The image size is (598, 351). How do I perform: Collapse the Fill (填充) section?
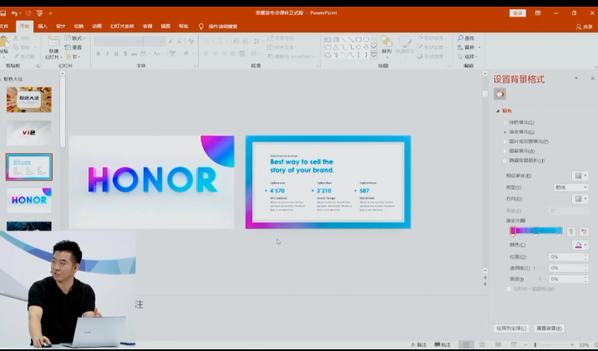pyautogui.click(x=498, y=111)
